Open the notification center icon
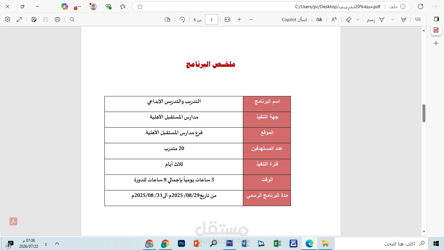Viewport: 444px width, 250px height. coord(10,244)
